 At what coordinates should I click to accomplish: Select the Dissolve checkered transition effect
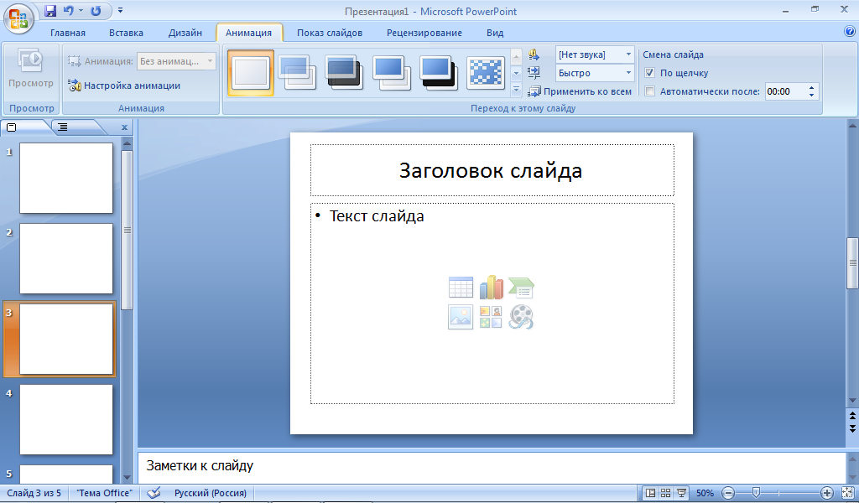coord(486,72)
